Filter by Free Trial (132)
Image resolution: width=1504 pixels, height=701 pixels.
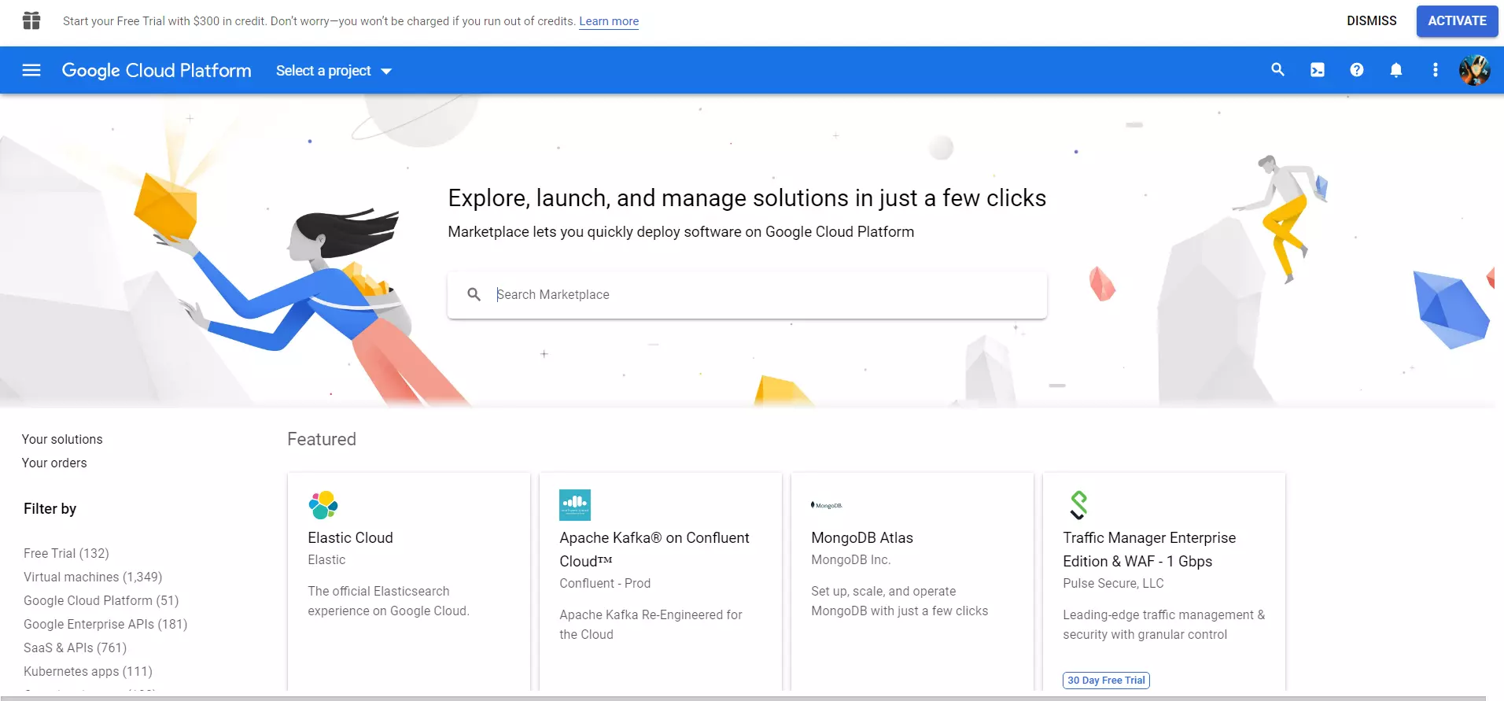(66, 553)
